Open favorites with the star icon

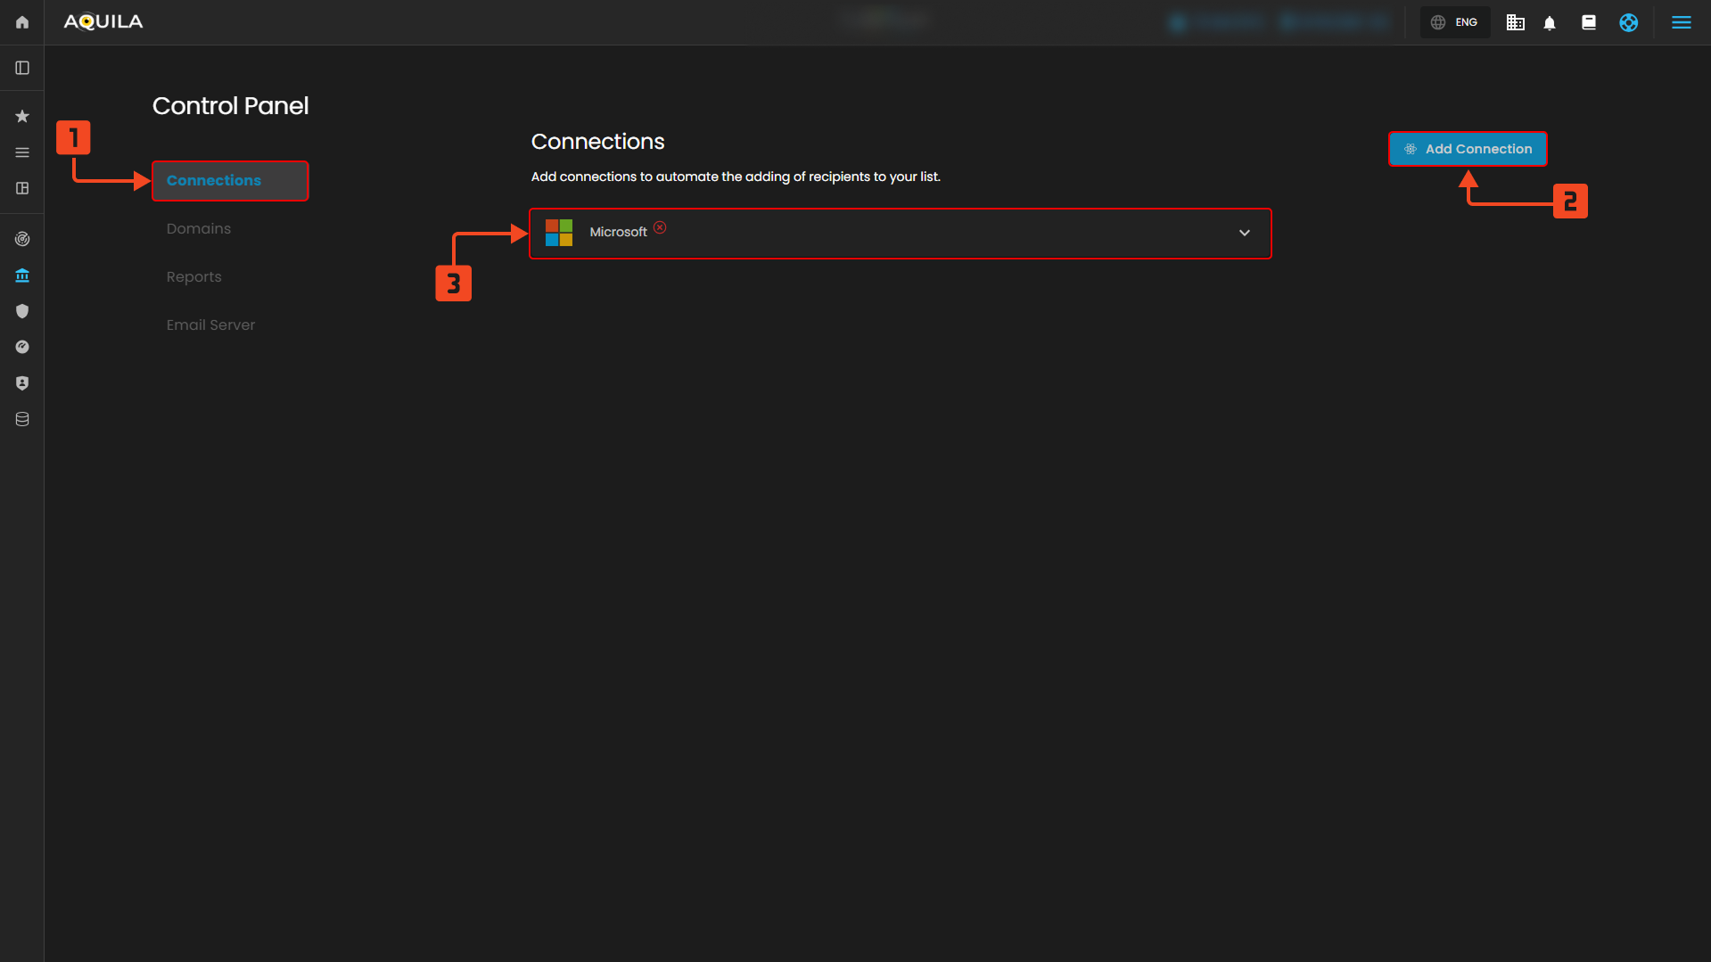[x=22, y=117]
